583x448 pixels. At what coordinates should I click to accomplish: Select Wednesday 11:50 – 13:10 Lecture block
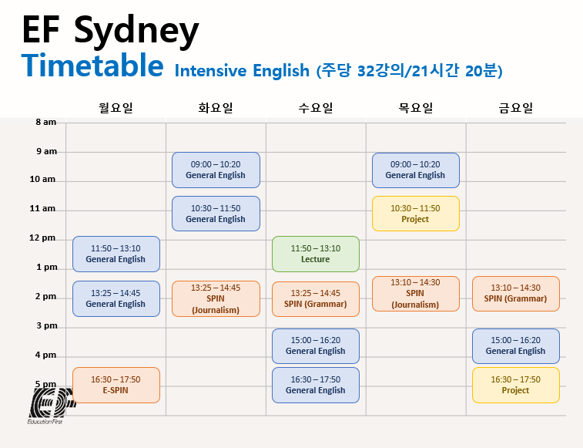[316, 254]
